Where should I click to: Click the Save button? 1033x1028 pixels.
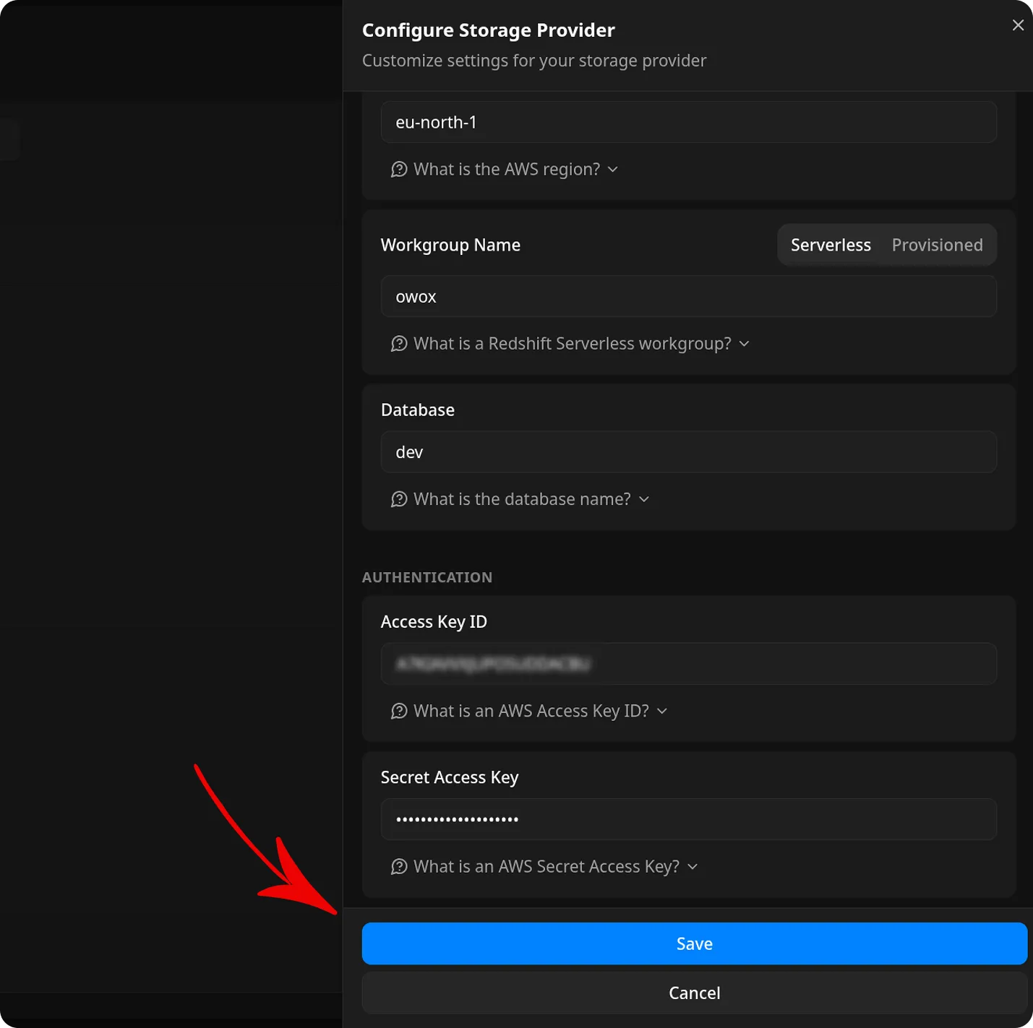tap(694, 943)
